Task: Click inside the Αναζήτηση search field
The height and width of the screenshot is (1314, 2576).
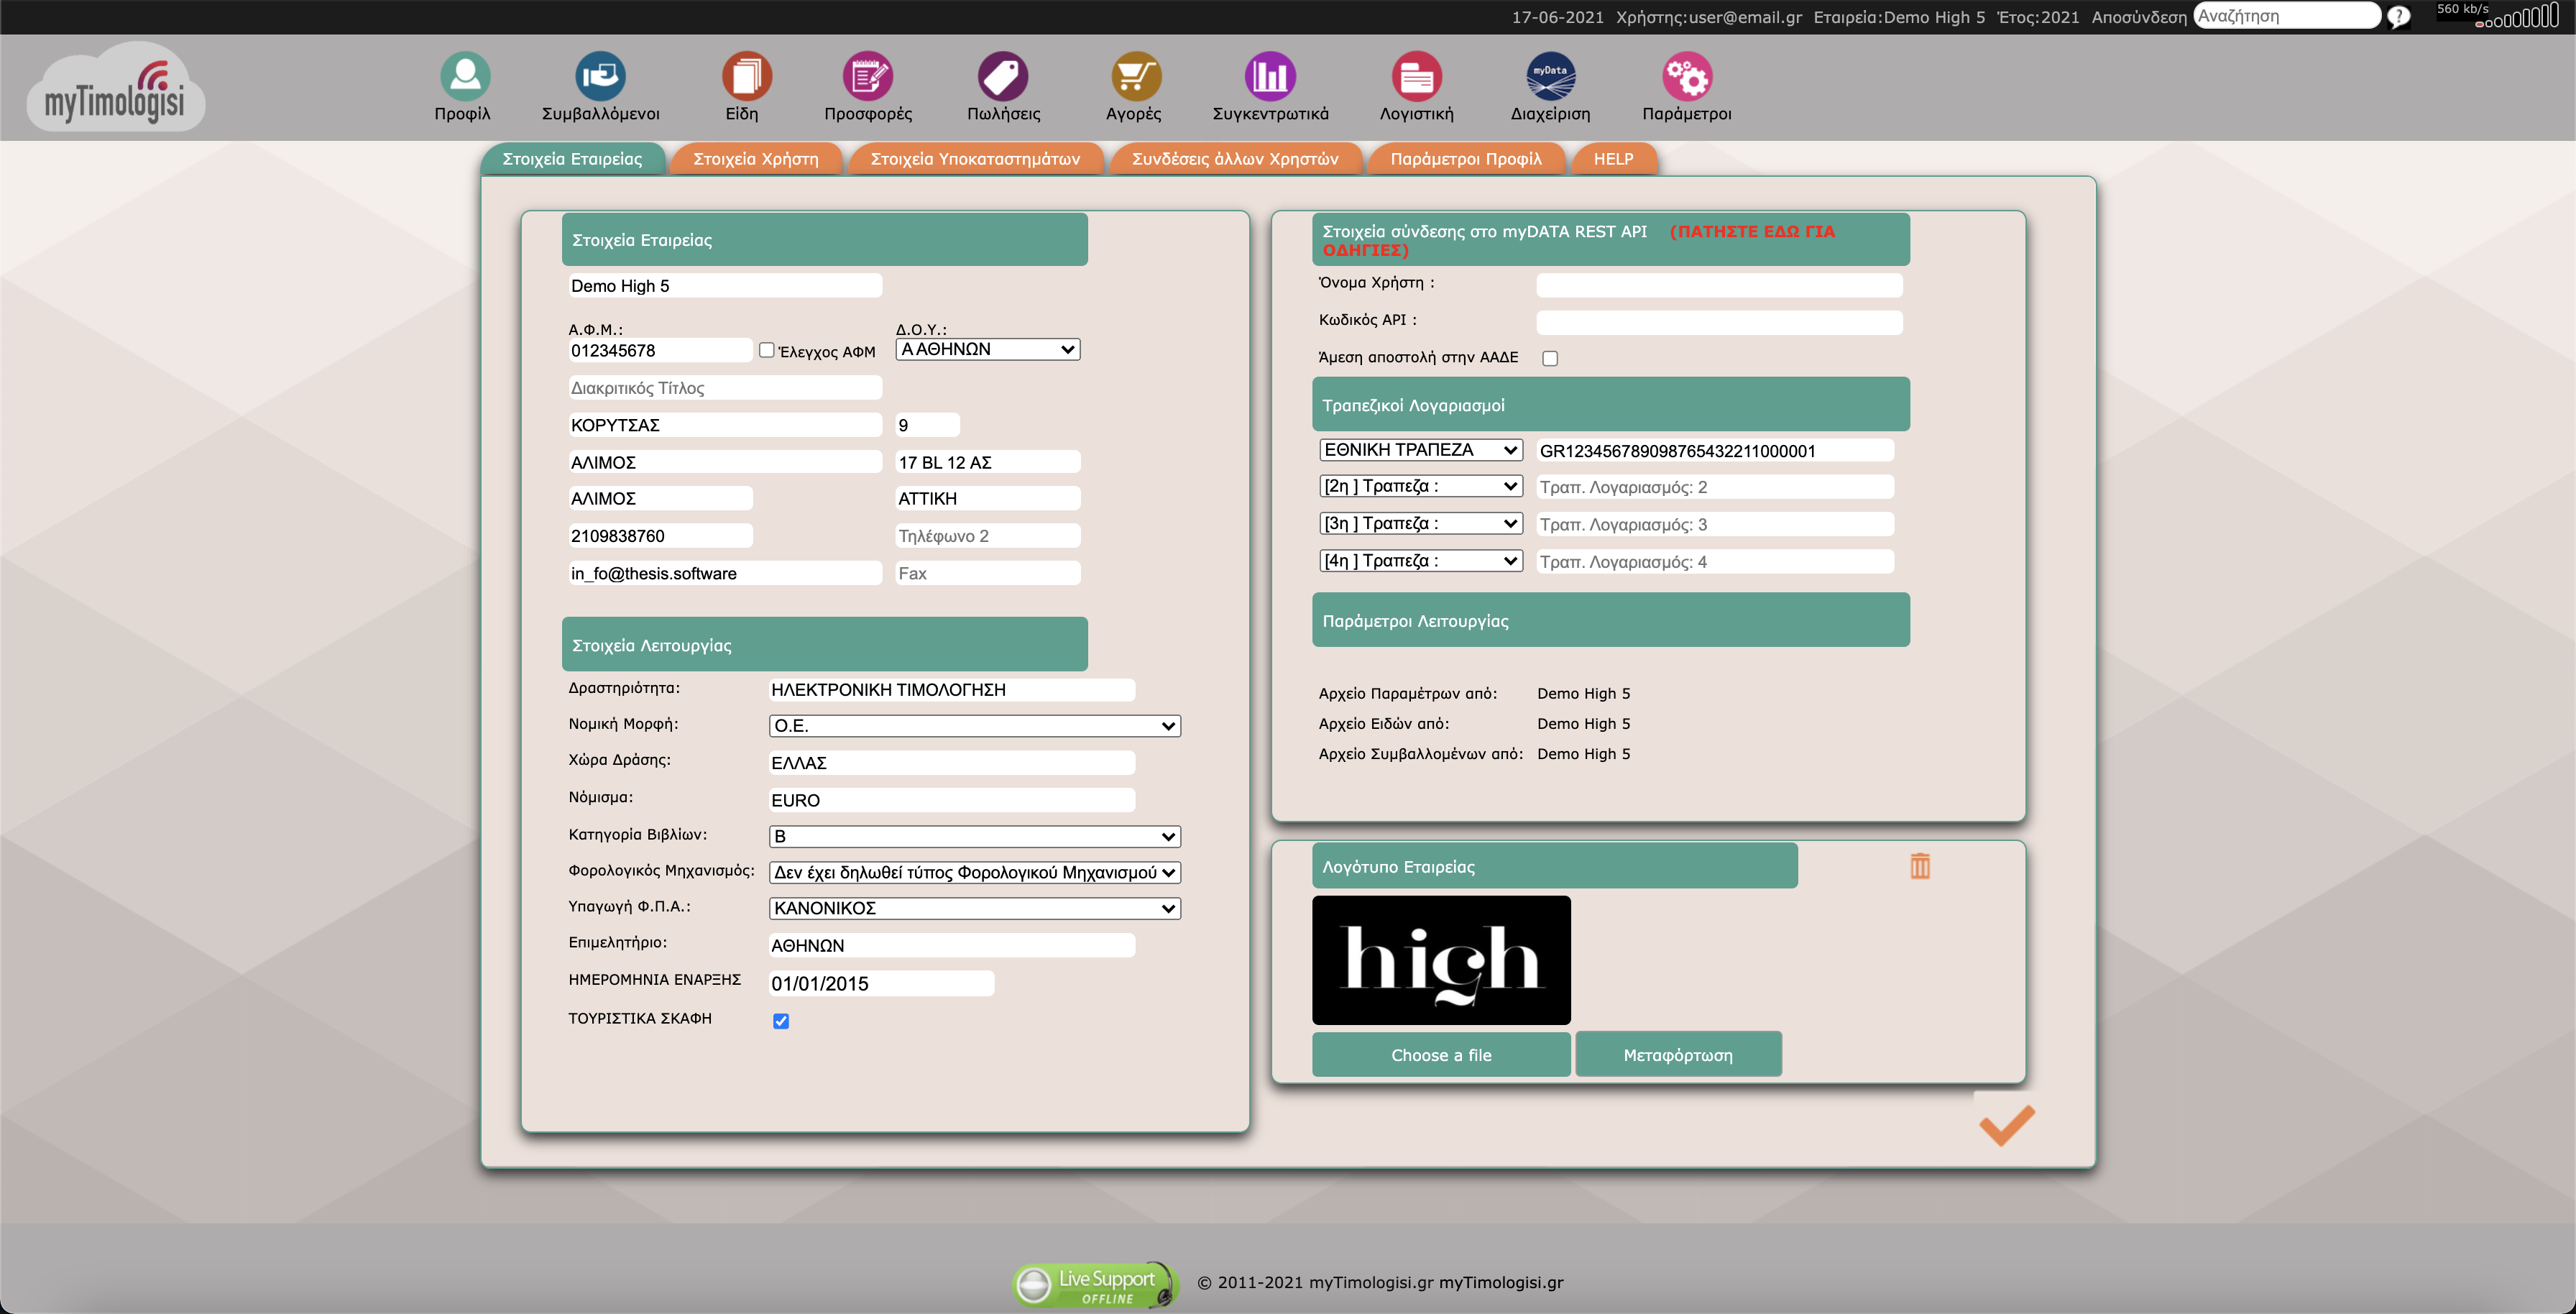Action: tap(2288, 16)
